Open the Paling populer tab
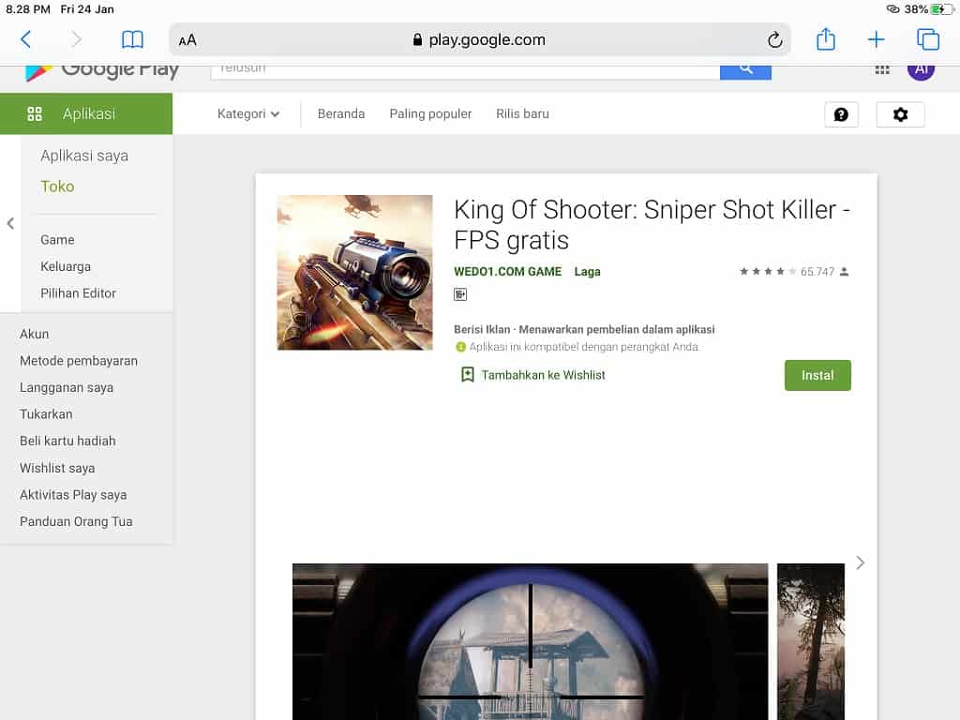Viewport: 960px width, 720px height. tap(430, 113)
